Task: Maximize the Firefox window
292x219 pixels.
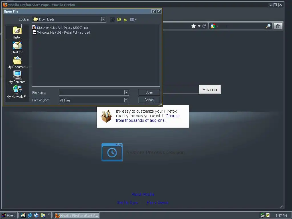Action: coord(275,5)
